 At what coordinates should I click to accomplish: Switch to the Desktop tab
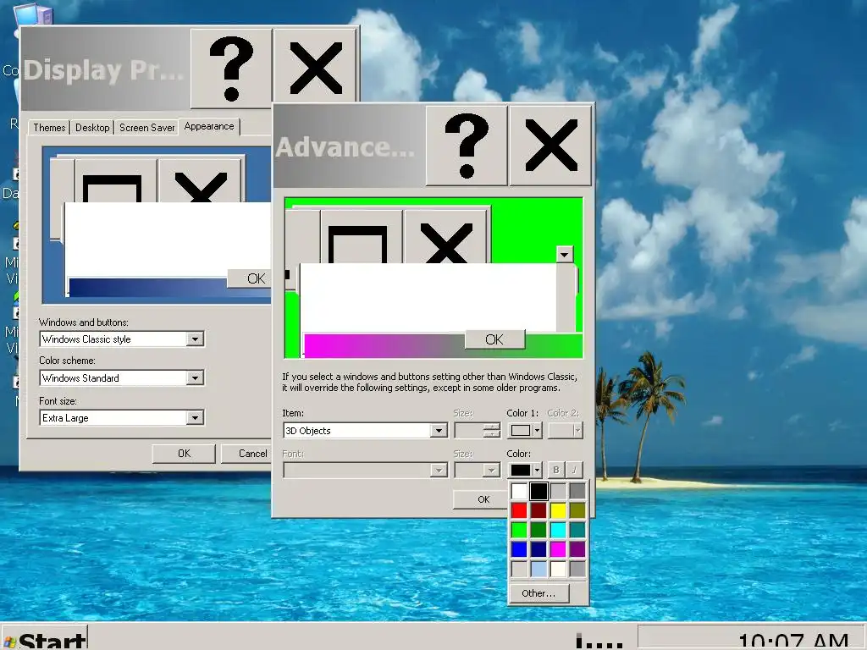92,128
